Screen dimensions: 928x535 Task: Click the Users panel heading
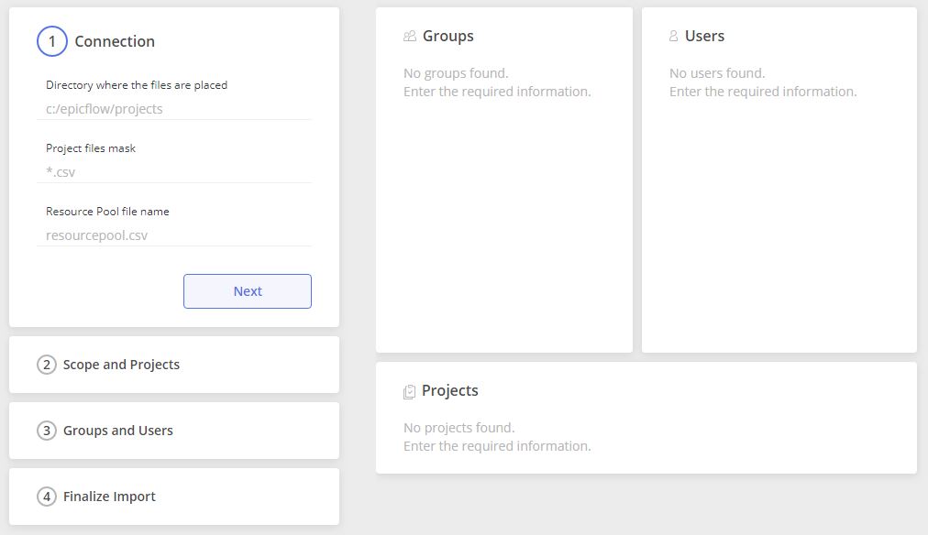pos(704,36)
